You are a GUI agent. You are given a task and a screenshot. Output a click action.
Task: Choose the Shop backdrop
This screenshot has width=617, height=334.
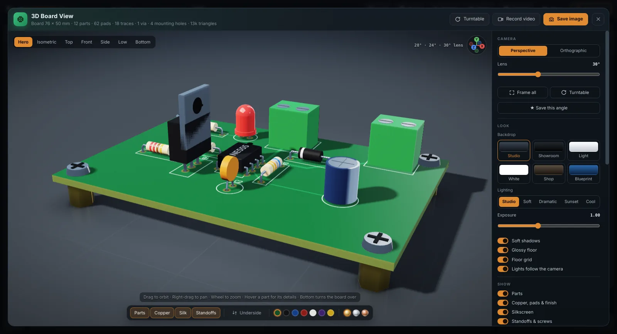click(549, 173)
